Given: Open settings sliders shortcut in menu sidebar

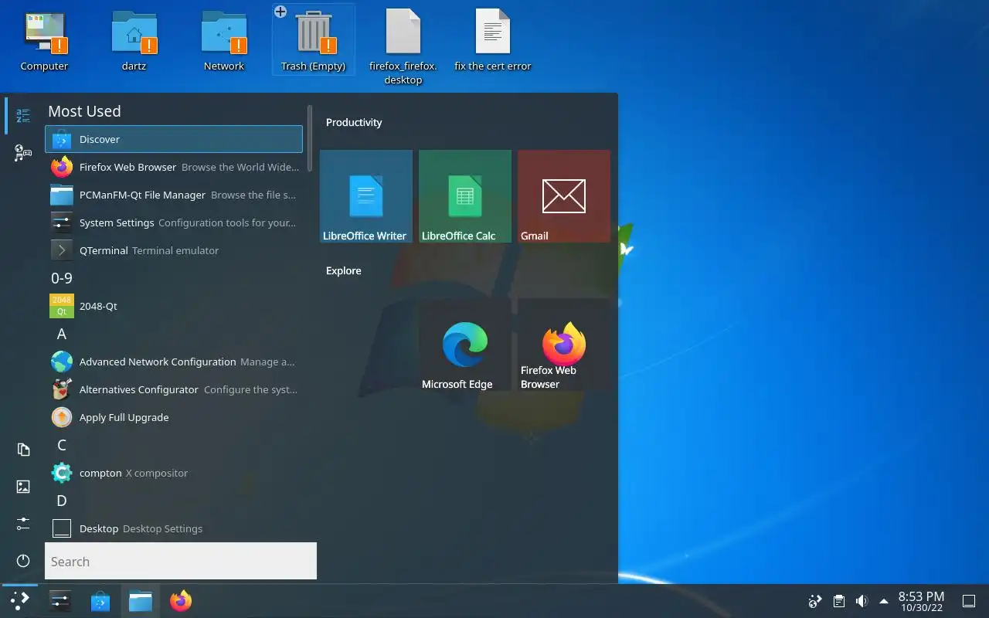Looking at the screenshot, I should click(x=23, y=524).
